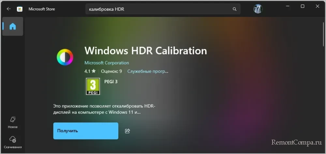The image size is (326, 154).
Task: Click the Microsoft Store logo icon
Action: point(20,9)
